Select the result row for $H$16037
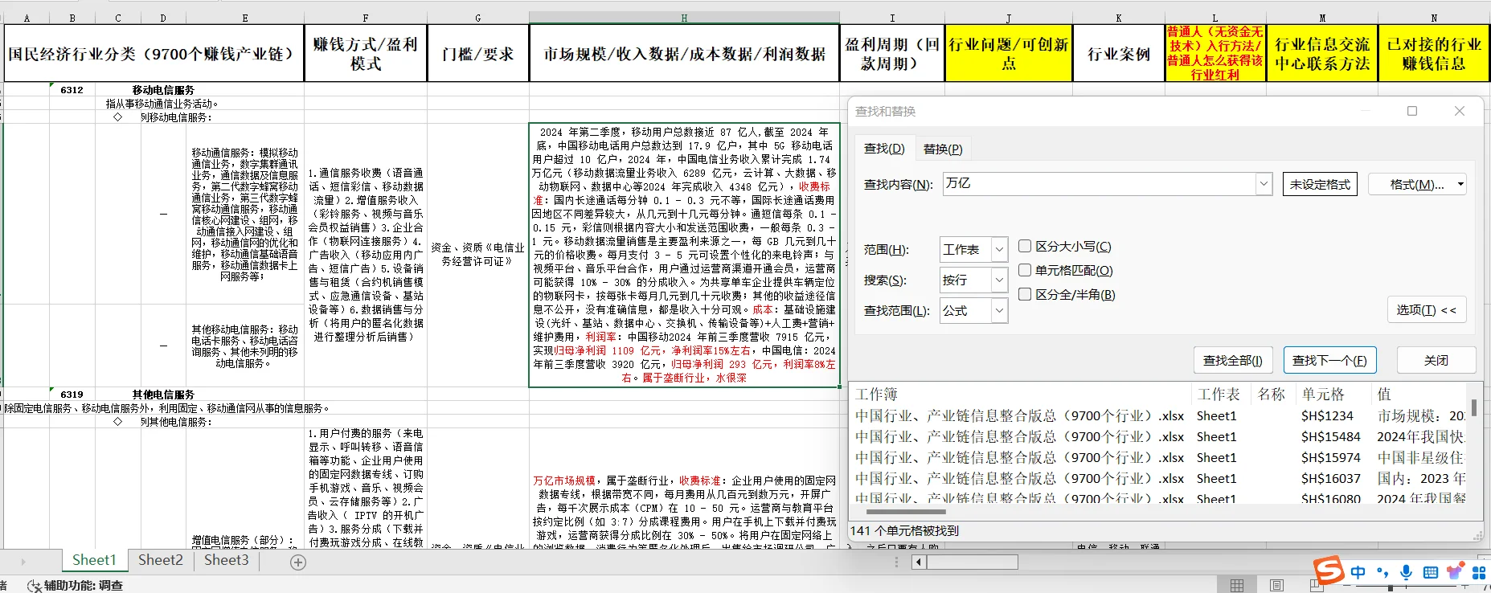Viewport: 1491px width, 593px height. click(x=1158, y=478)
